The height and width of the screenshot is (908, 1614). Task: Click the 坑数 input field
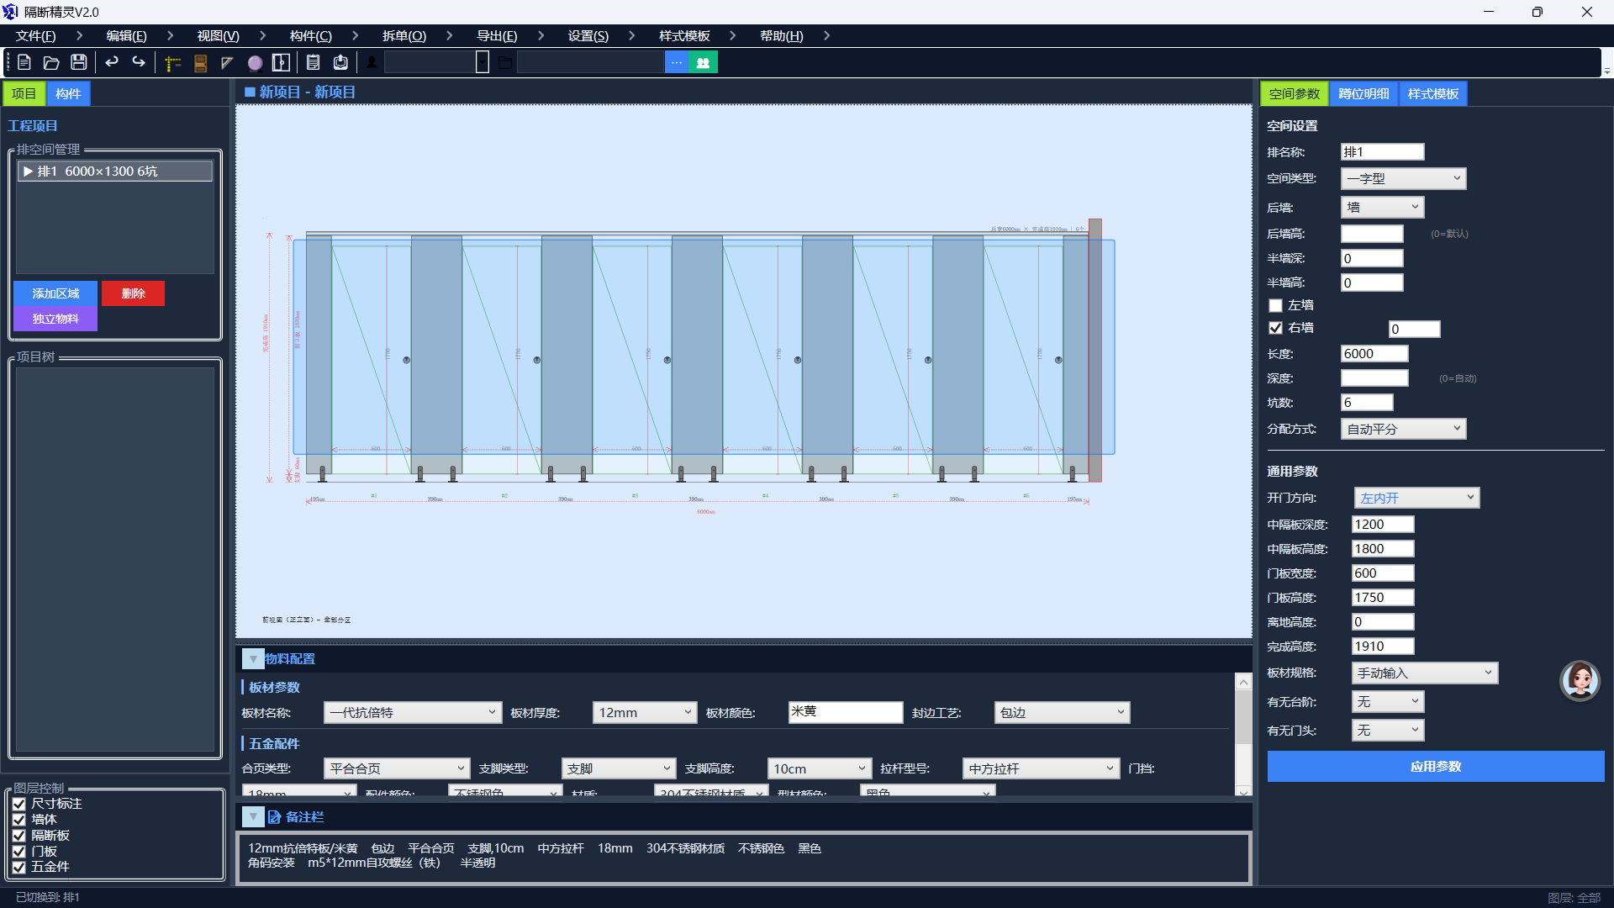click(x=1367, y=402)
